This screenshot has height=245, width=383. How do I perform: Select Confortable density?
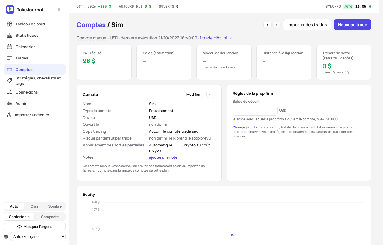pyautogui.click(x=19, y=217)
